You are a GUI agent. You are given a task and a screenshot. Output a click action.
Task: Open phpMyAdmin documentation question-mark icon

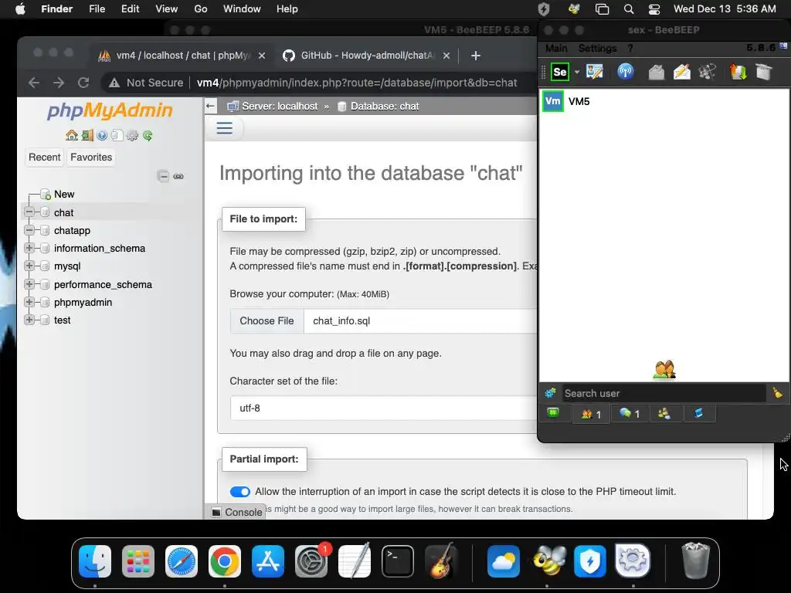tap(102, 135)
